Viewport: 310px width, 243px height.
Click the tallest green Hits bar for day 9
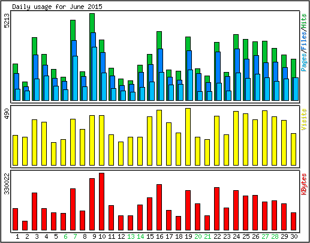click(92, 23)
